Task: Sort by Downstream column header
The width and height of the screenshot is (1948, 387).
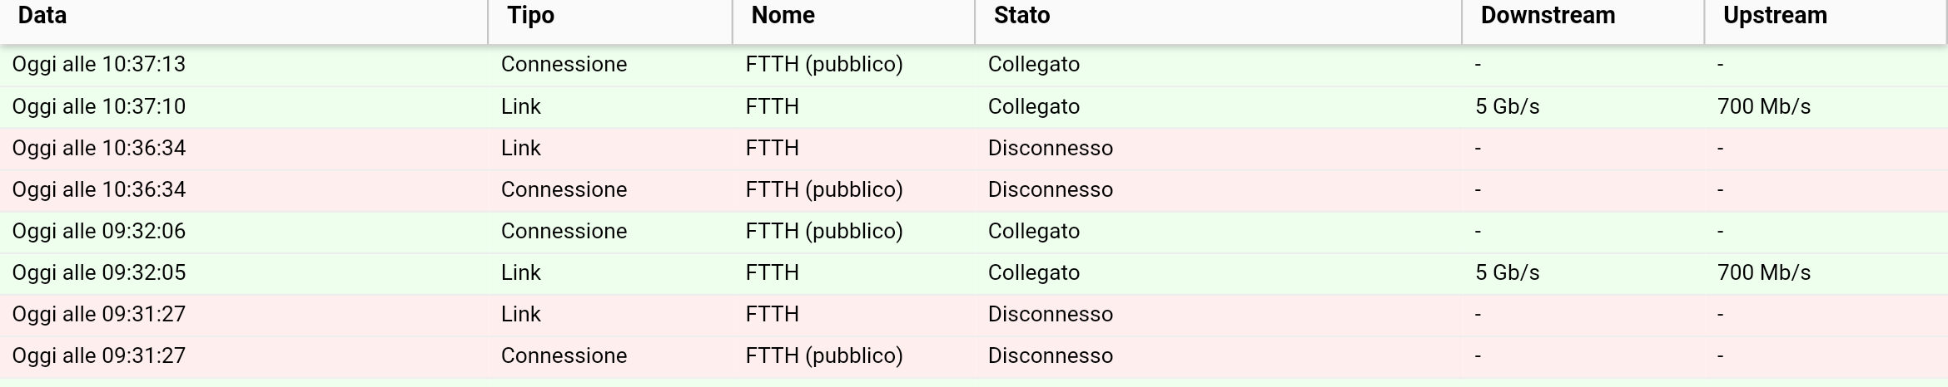Action: (x=1583, y=17)
